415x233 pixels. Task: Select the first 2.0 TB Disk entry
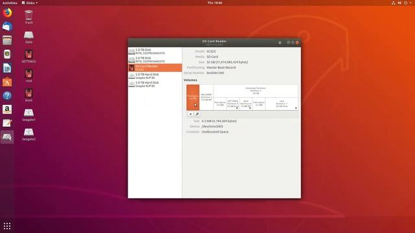tap(155, 51)
